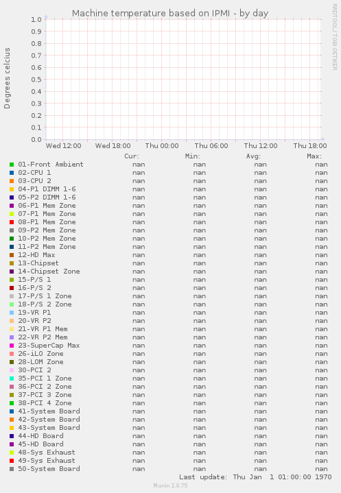Screen dimensions: 341x493
Task: Select the '28-LOM Zone' legend label
Action: click(x=40, y=362)
